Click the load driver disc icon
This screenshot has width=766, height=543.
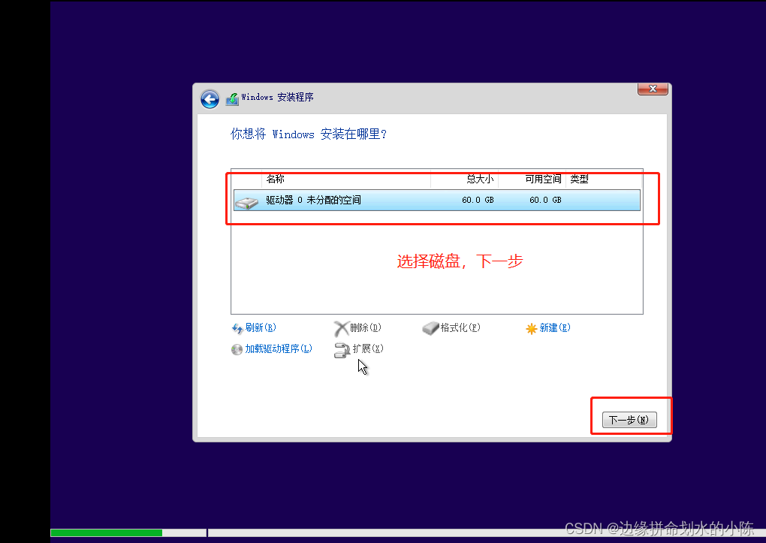(x=237, y=349)
